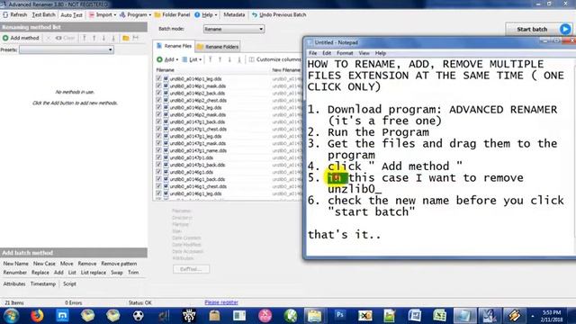The width and height of the screenshot is (576, 324).
Task: Open the Program dropdown menu
Action: 135,14
